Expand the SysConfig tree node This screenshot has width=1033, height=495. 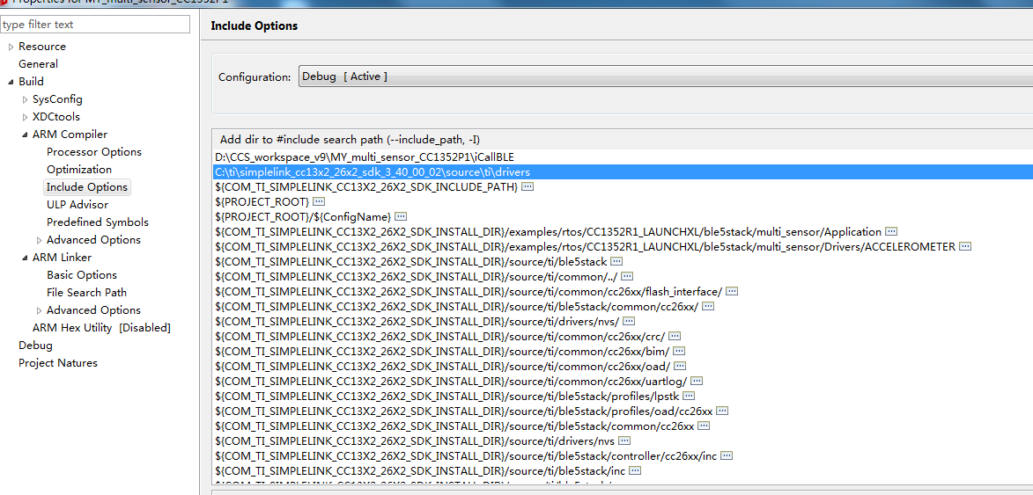point(25,100)
